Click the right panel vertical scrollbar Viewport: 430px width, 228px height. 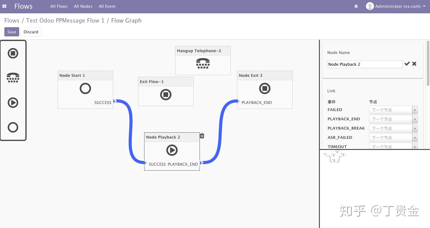[428, 63]
